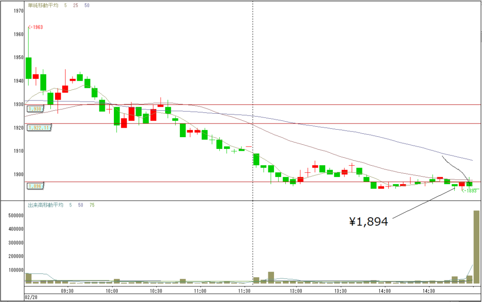Click the 09:30 time axis label
This screenshot has width=482, height=302.
(67, 291)
